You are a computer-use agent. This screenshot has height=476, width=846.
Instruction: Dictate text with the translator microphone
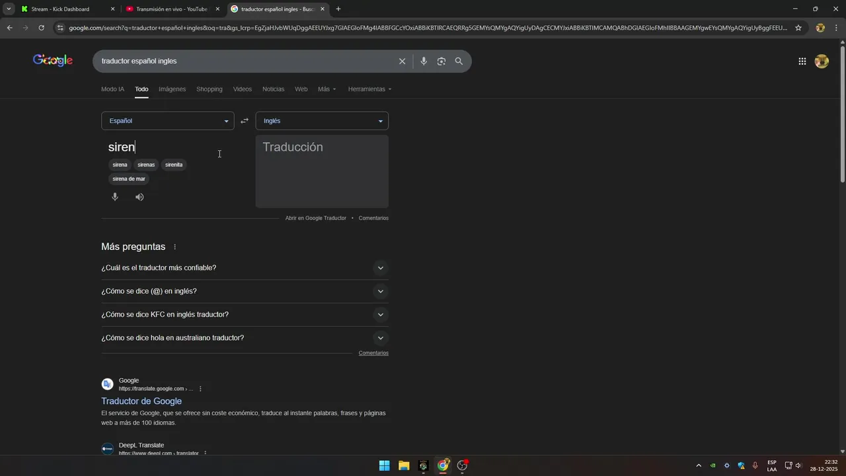115,197
